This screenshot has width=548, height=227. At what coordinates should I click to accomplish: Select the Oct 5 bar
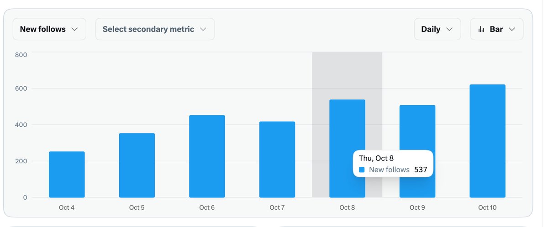pyautogui.click(x=137, y=165)
